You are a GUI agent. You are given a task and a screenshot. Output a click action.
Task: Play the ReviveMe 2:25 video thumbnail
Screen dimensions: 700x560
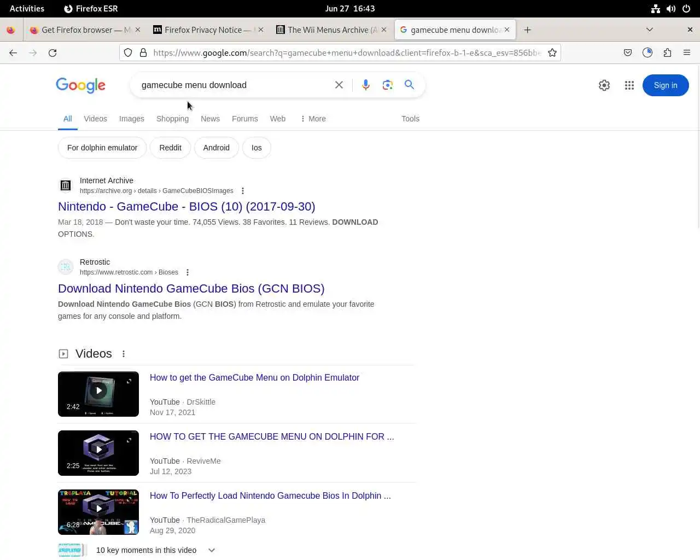pyautogui.click(x=98, y=453)
